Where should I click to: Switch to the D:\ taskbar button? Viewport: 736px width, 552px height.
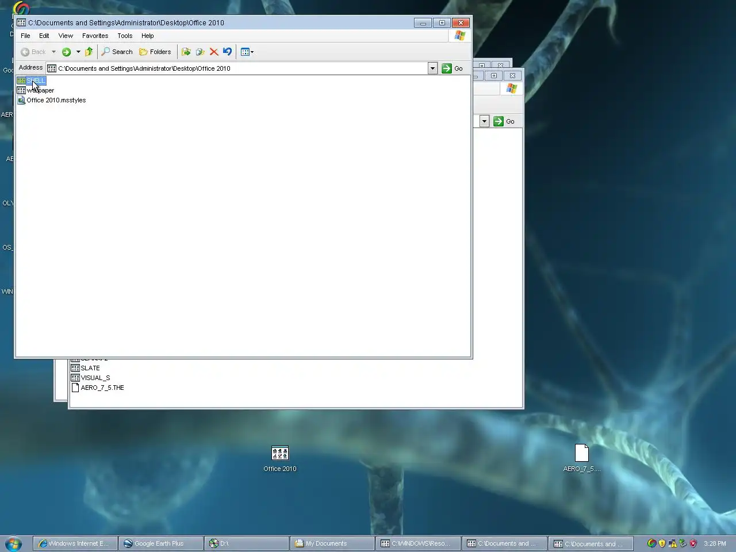(247, 543)
